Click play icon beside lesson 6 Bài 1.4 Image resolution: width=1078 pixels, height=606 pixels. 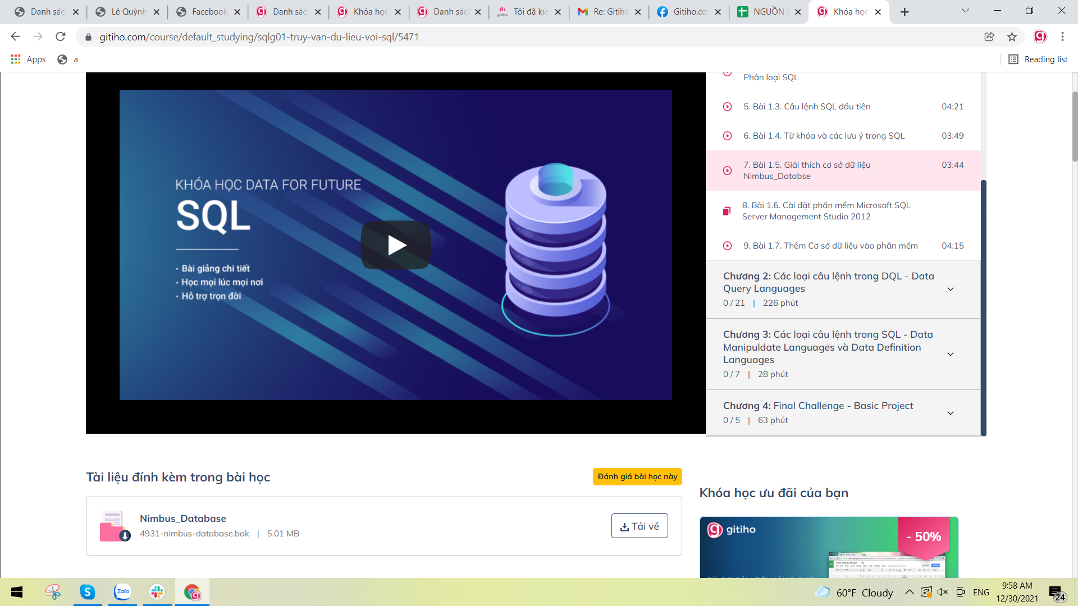[727, 136]
